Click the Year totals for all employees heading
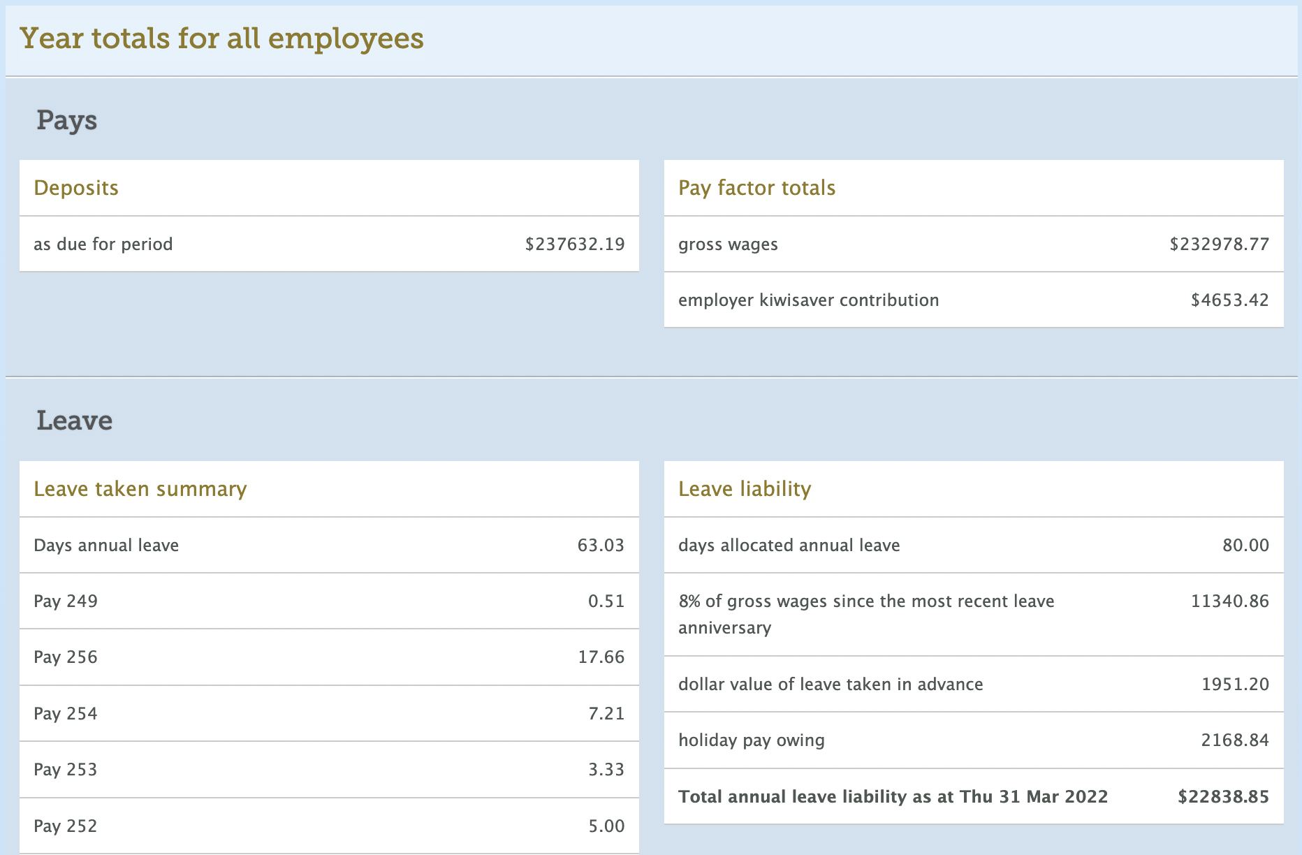This screenshot has width=1302, height=855. coord(221,38)
